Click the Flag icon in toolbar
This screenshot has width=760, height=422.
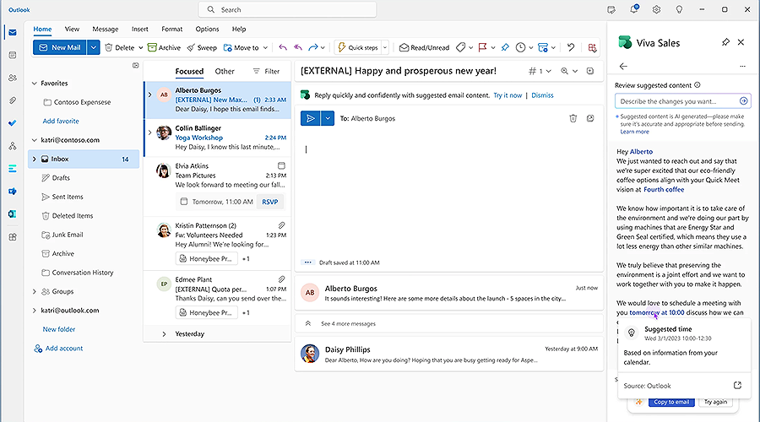click(482, 47)
